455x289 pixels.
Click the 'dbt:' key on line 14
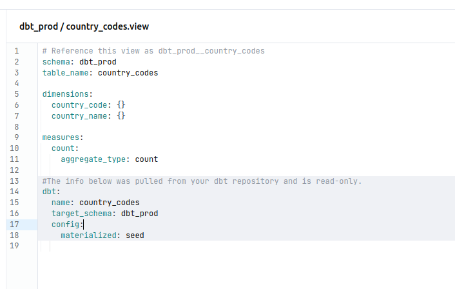(51, 192)
